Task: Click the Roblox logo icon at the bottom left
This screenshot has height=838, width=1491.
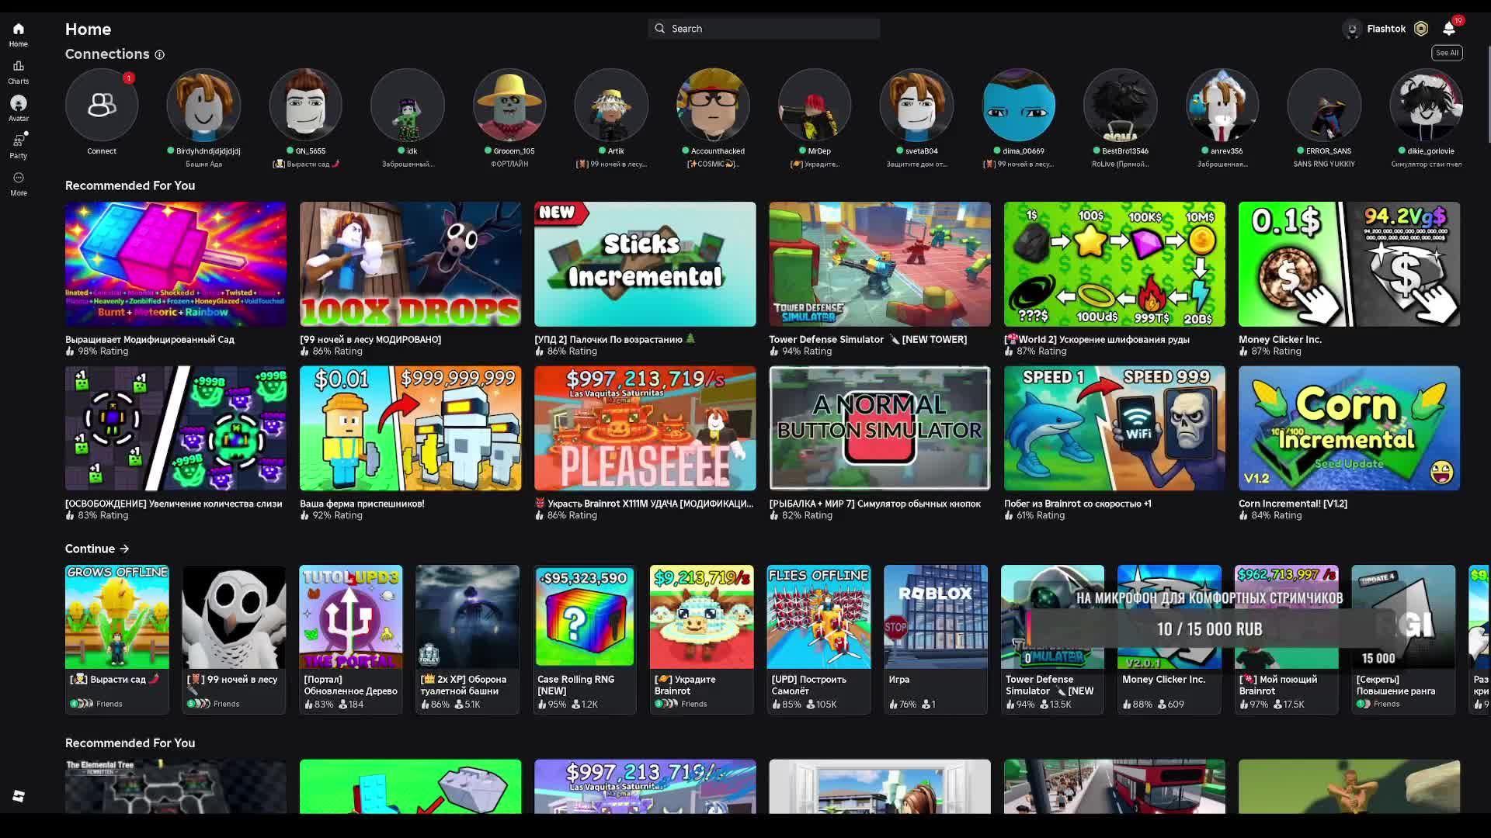Action: [19, 796]
